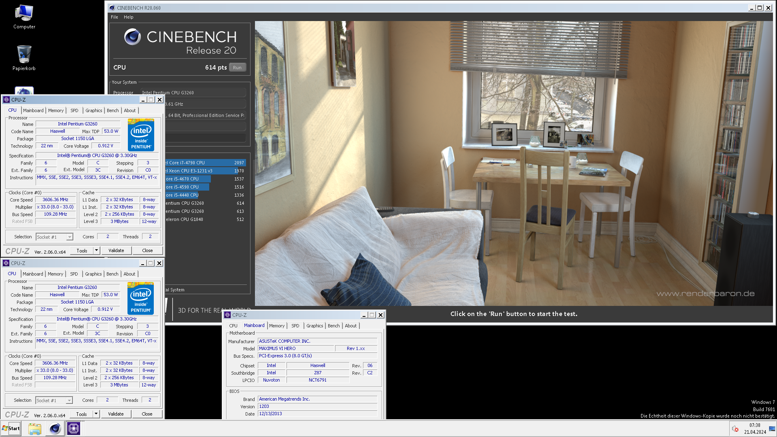
Task: Open Windows Explorer from the taskbar
Action: [35, 429]
